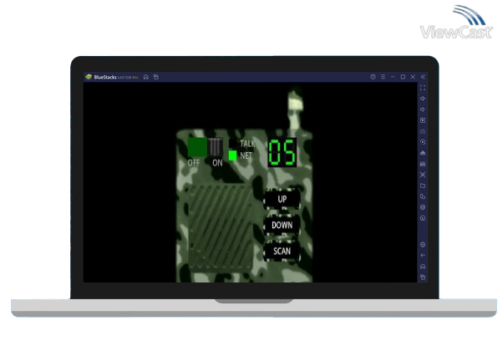This screenshot has height=346, width=503.
Task: Click the channel display showing 05
Action: pyautogui.click(x=282, y=153)
